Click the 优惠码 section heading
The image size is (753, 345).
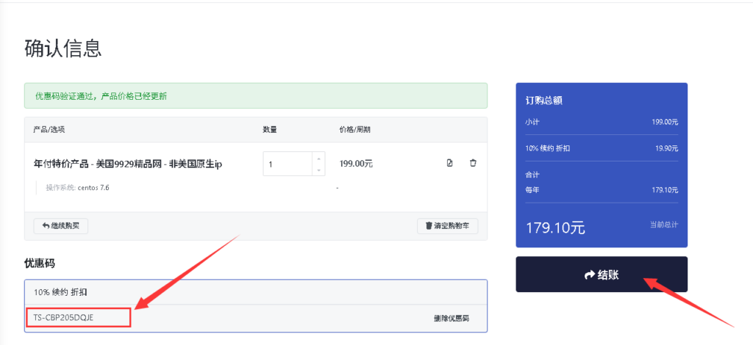click(x=40, y=263)
